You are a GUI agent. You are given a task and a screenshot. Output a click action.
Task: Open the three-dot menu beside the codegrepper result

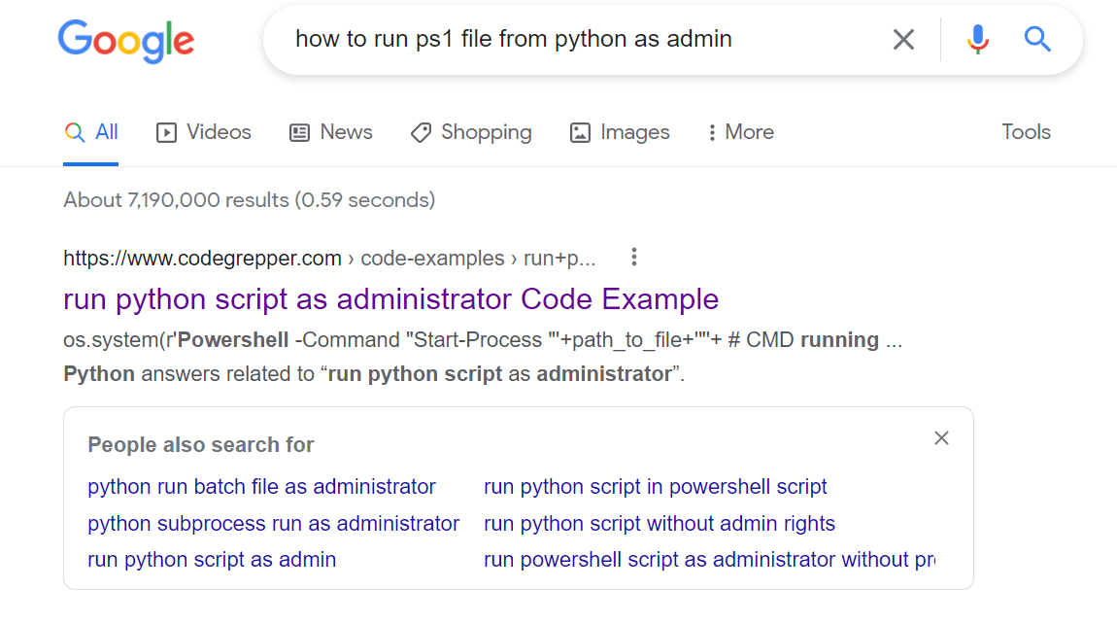[634, 258]
